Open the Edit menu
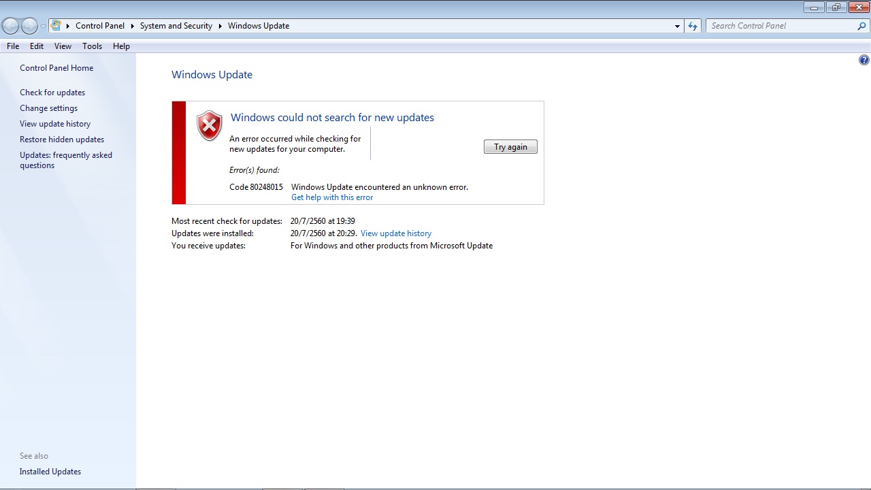The image size is (871, 490). click(x=37, y=46)
